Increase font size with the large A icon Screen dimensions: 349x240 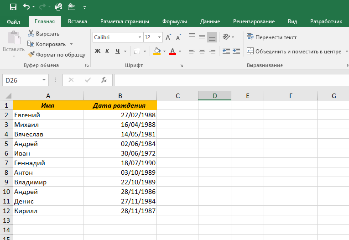(168, 37)
